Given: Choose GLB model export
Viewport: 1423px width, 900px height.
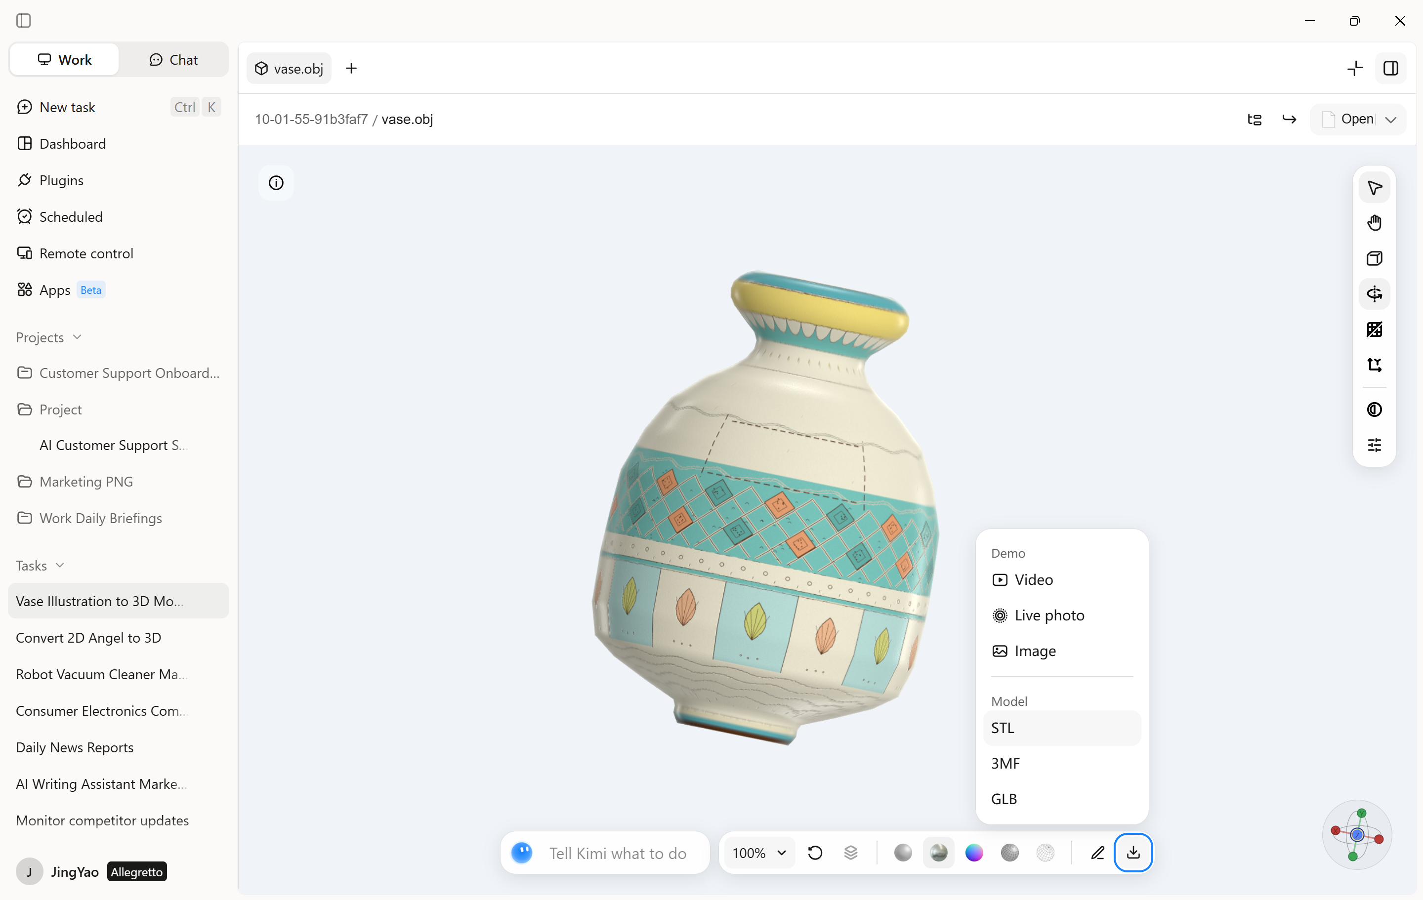Looking at the screenshot, I should tap(1061, 799).
